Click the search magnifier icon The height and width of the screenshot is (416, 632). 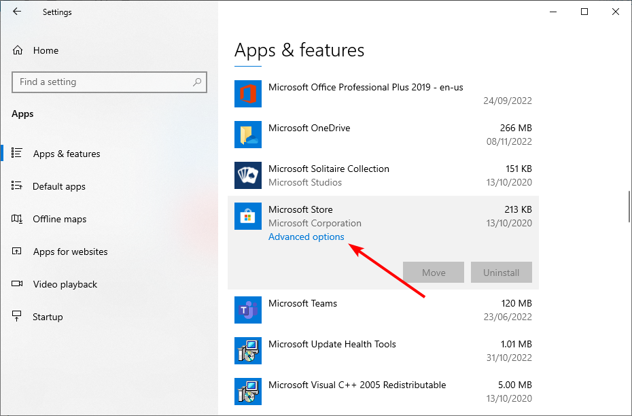(x=197, y=82)
